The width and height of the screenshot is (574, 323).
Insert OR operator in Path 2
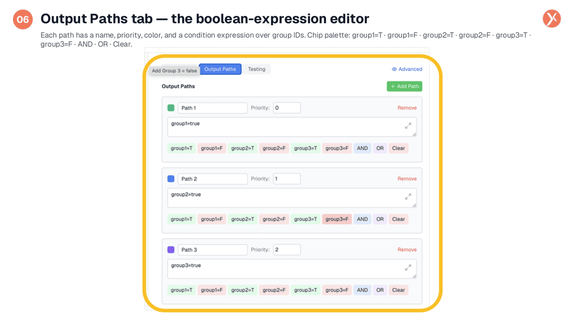380,219
